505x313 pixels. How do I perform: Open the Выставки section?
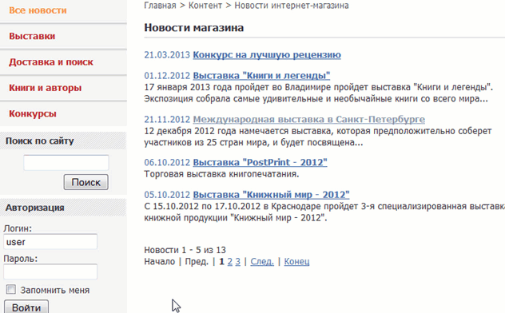32,36
